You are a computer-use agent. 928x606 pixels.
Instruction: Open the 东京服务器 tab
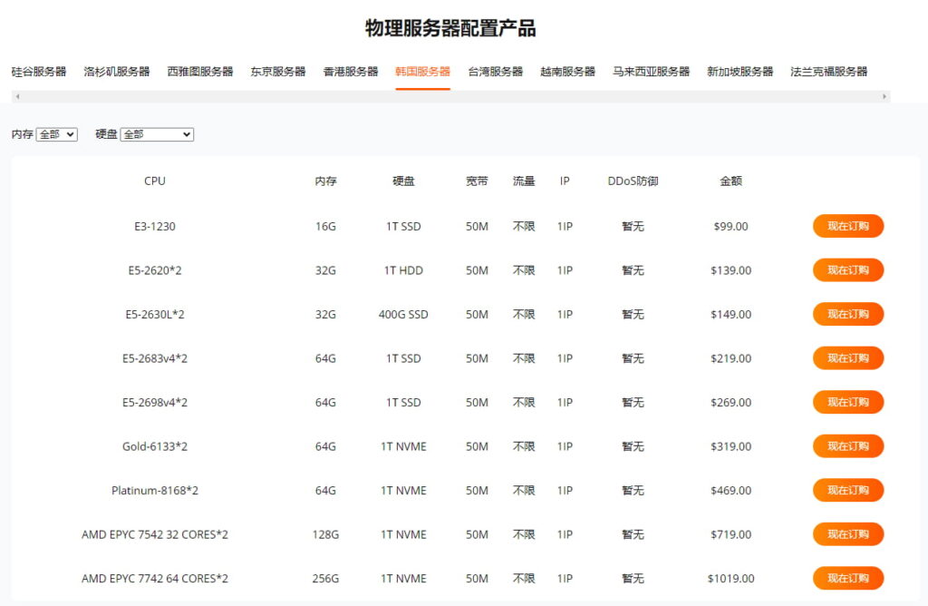pyautogui.click(x=278, y=72)
